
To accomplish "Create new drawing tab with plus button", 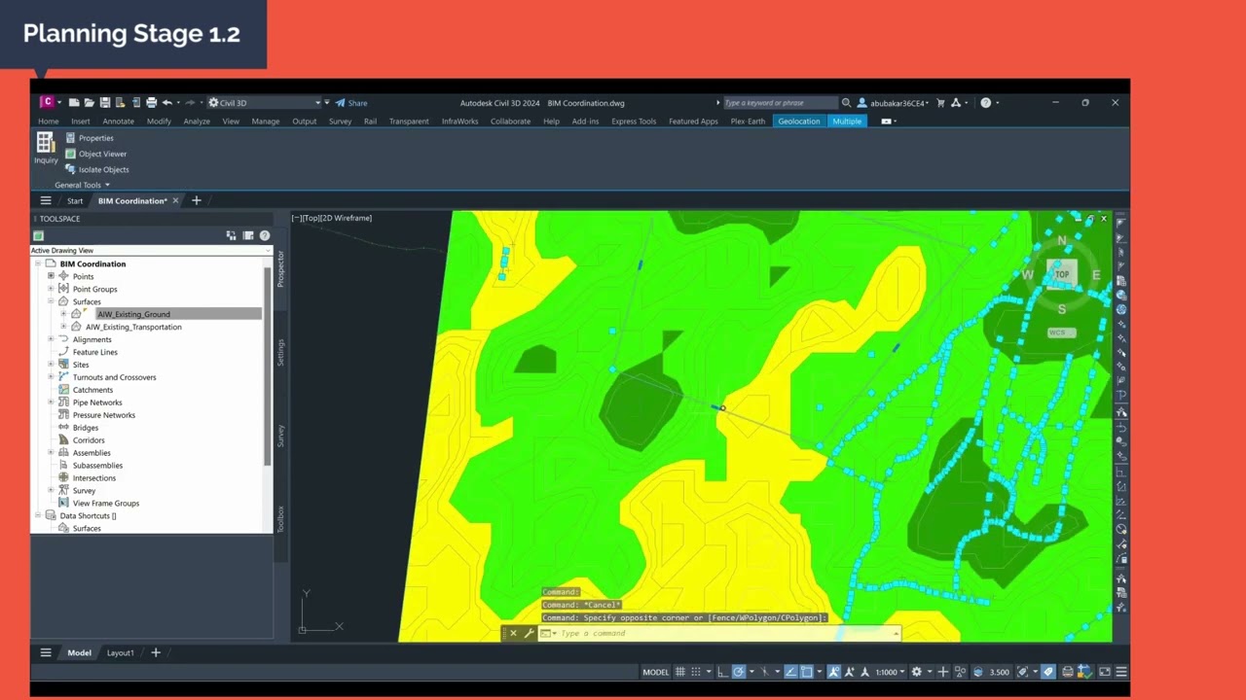I will [196, 200].
